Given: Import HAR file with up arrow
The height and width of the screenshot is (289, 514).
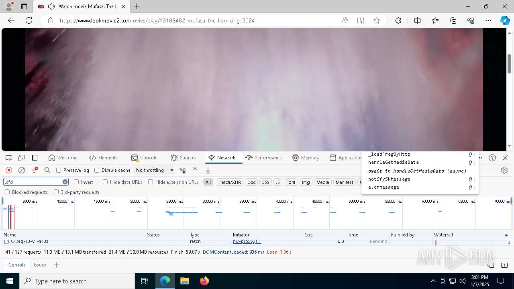Looking at the screenshot, I should pyautogui.click(x=195, y=170).
